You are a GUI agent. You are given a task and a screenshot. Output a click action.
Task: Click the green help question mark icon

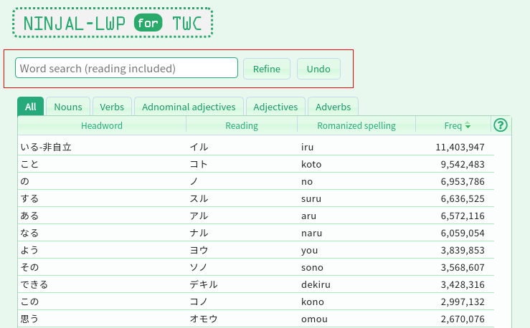(501, 125)
